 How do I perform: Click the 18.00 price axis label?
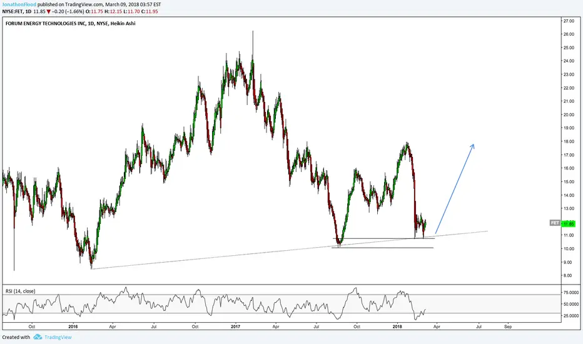pos(569,141)
